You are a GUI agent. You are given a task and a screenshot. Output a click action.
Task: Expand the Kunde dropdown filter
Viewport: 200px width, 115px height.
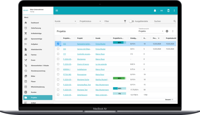click(65, 21)
